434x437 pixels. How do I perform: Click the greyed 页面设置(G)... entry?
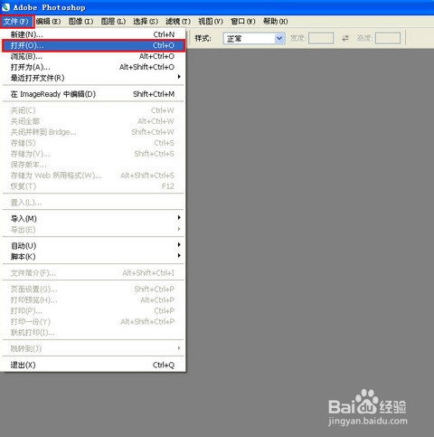tap(93, 290)
